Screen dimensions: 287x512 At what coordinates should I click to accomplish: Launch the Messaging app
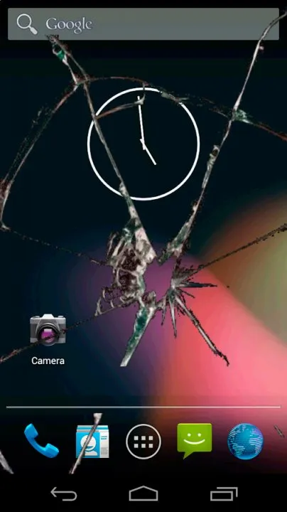pos(195,441)
